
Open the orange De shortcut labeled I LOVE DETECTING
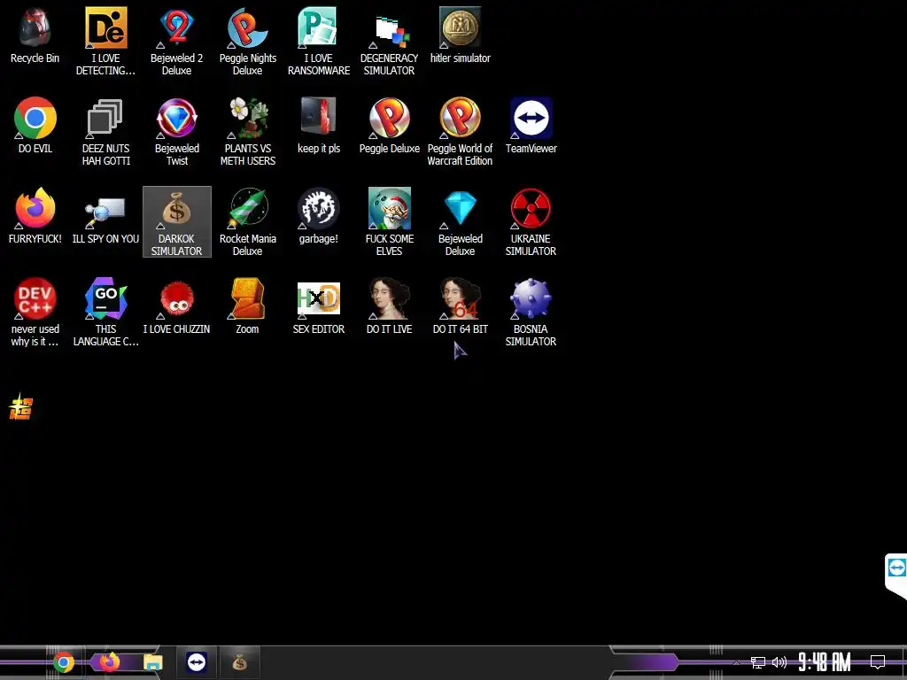tap(106, 42)
